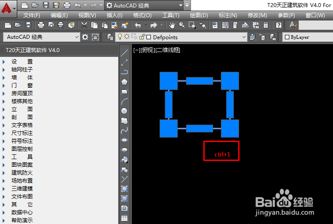This screenshot has width=333, height=224.
Task: Click the Make Block tool icon
Action: pyautogui.click(x=124, y=169)
